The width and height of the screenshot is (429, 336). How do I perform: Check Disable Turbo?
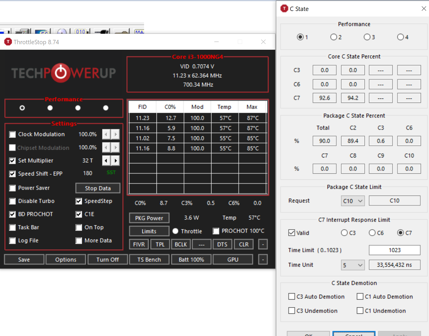[12, 201]
